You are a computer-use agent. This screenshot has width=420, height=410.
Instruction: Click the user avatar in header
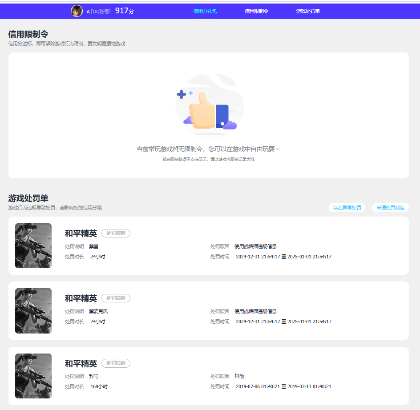point(77,11)
